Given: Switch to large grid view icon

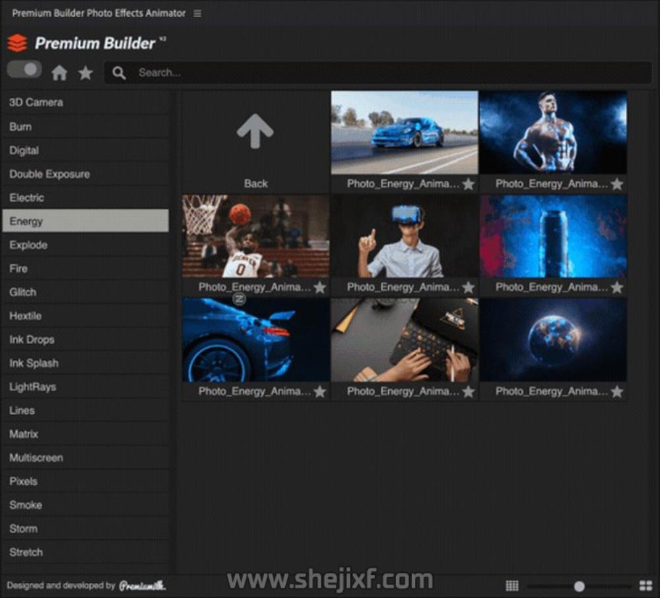Looking at the screenshot, I should click(645, 585).
